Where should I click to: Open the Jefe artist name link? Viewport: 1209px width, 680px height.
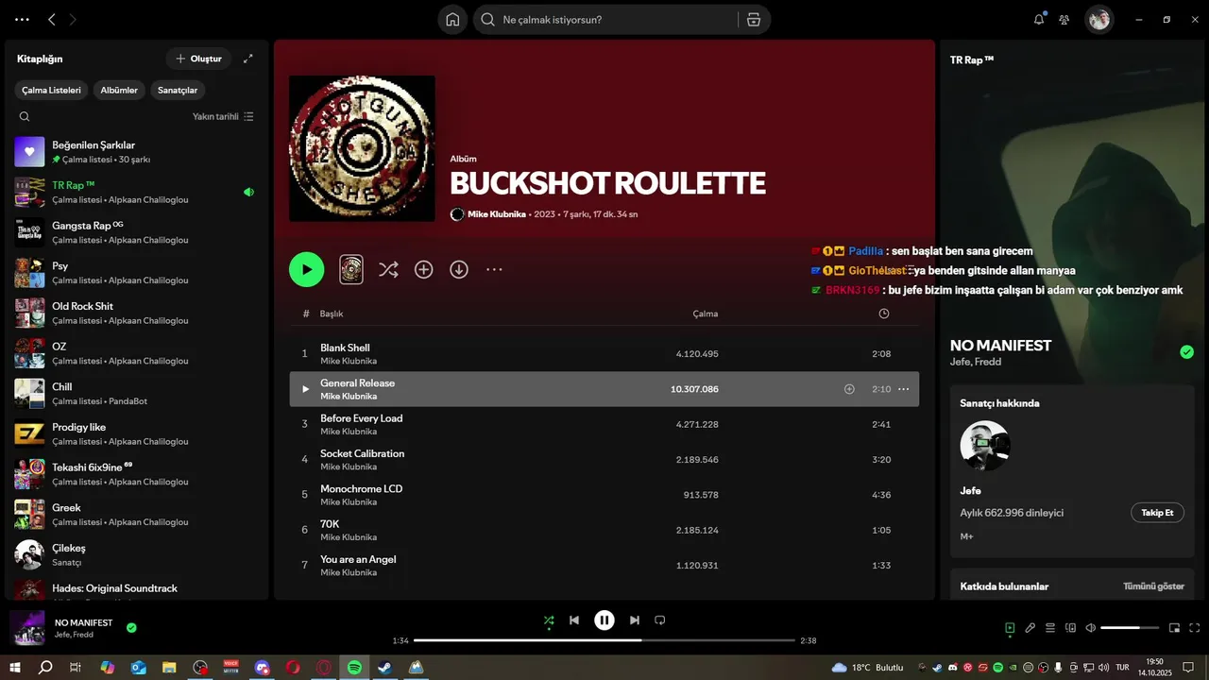[x=971, y=491]
